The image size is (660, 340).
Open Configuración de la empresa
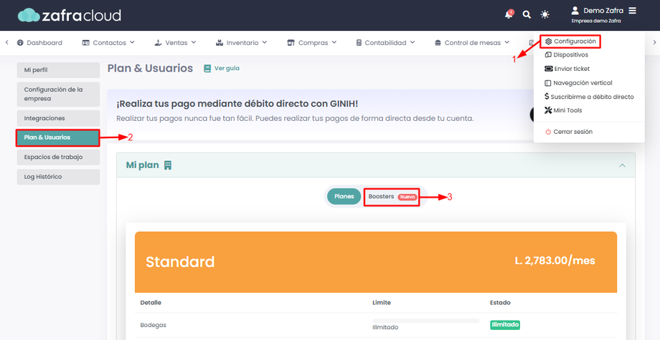pyautogui.click(x=58, y=94)
